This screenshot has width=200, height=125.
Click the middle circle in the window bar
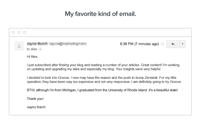click(19, 32)
